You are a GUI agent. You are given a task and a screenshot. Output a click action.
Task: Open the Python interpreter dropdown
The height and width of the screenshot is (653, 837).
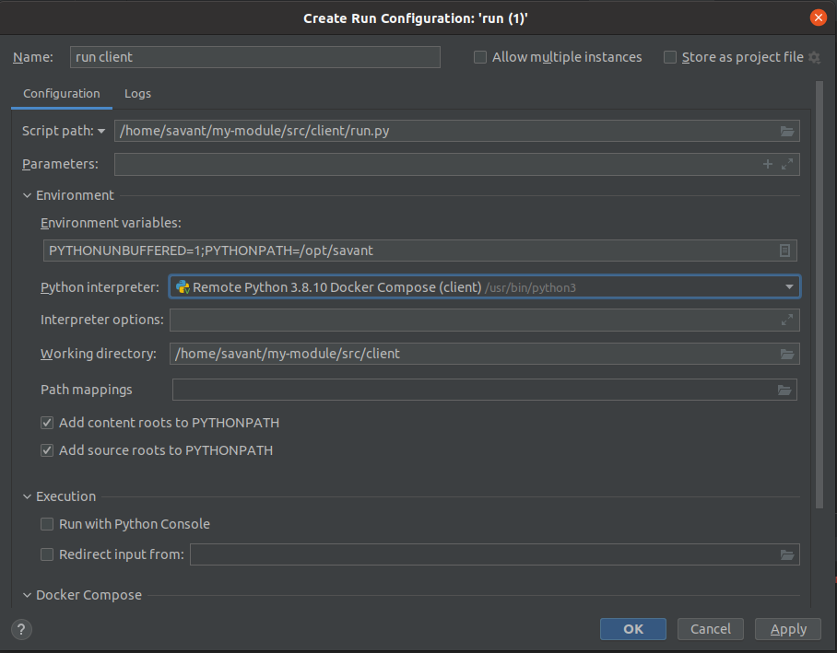click(789, 287)
